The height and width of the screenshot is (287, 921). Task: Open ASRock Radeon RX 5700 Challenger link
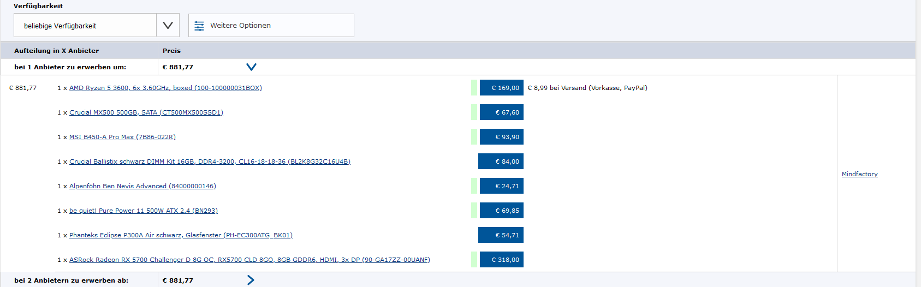tap(249, 260)
